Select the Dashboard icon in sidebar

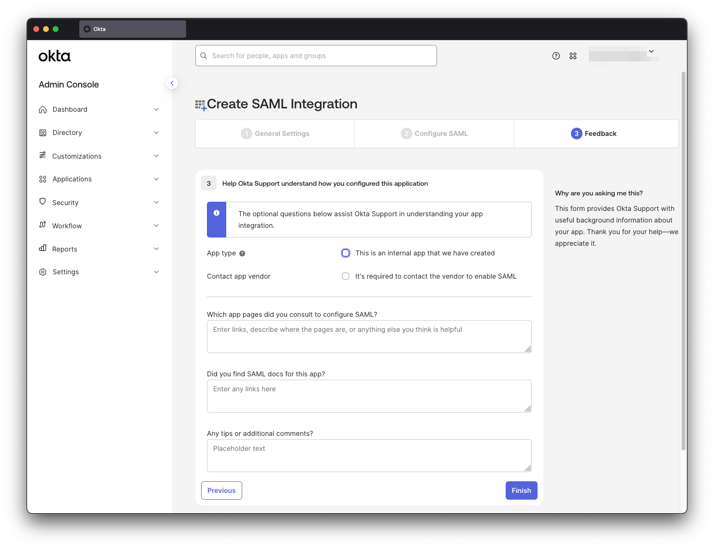point(43,109)
